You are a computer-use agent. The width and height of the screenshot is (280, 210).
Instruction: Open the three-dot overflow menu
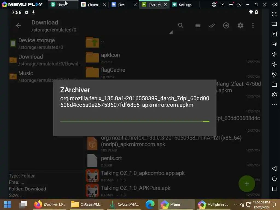click(253, 25)
